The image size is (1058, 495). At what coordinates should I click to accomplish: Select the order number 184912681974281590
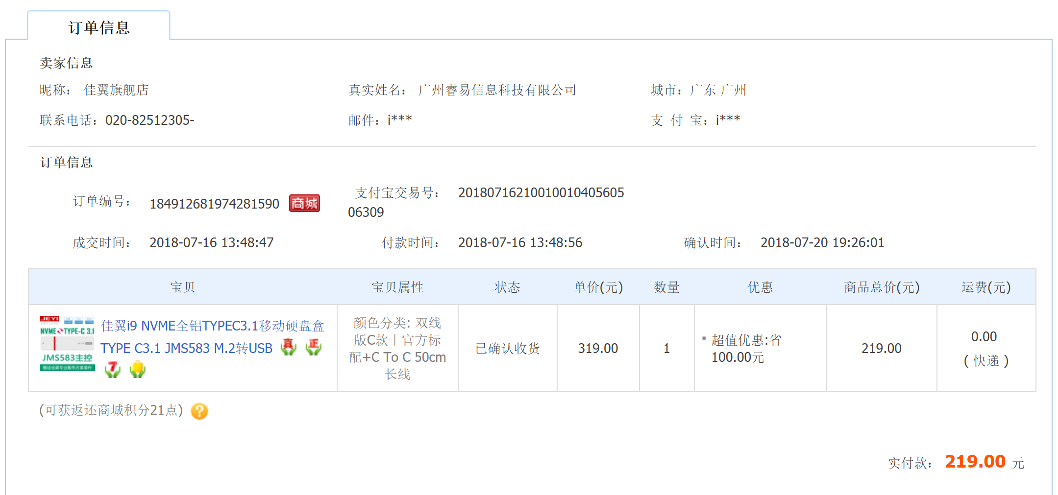(x=214, y=204)
